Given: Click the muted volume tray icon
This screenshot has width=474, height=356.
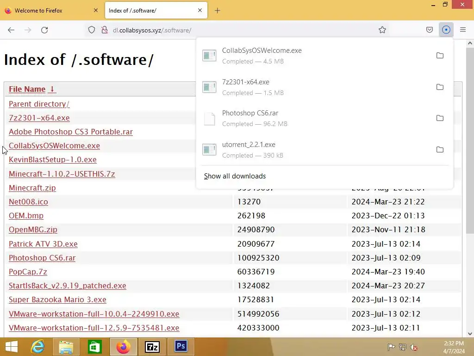Looking at the screenshot, I should tap(414, 347).
